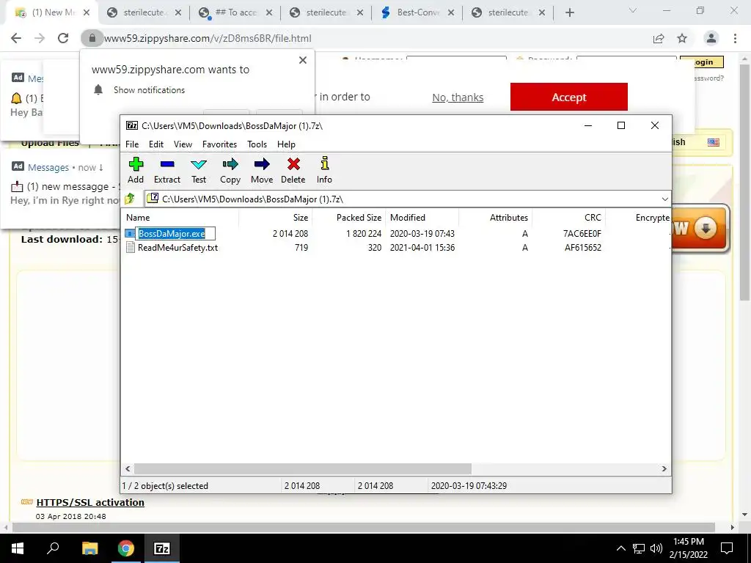
Task: Click the share page icon in Chrome
Action: (x=659, y=38)
